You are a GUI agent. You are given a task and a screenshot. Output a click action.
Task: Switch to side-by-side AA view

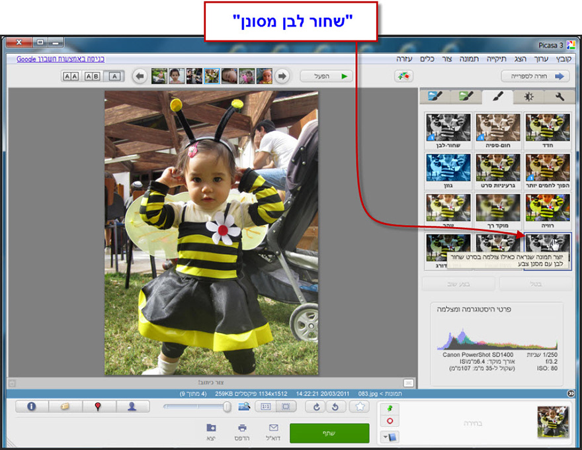point(69,77)
